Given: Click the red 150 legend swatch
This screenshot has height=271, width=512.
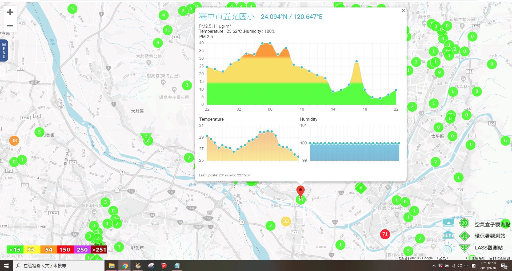Looking at the screenshot, I should 65,249.
